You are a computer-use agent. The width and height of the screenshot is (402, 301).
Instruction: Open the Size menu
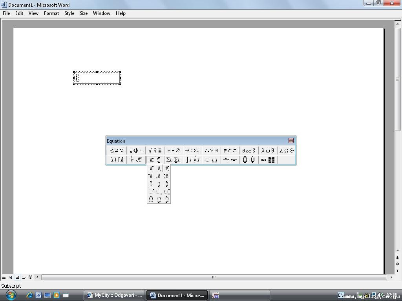(x=84, y=13)
